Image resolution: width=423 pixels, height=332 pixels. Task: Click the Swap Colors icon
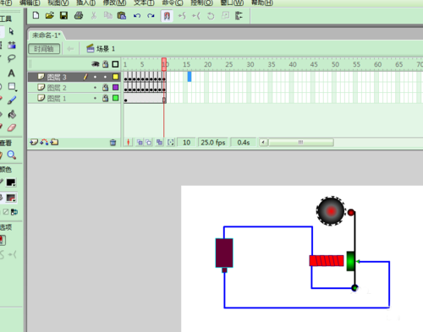click(x=14, y=212)
